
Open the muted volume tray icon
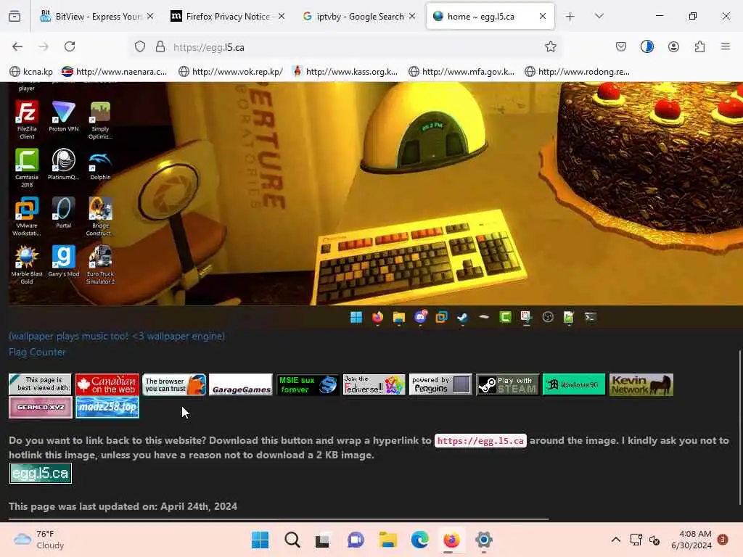(x=654, y=540)
